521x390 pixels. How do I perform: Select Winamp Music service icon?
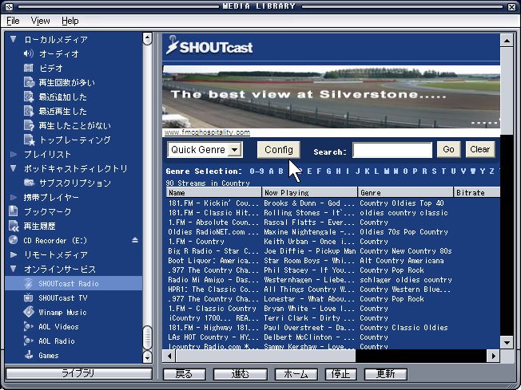29,312
